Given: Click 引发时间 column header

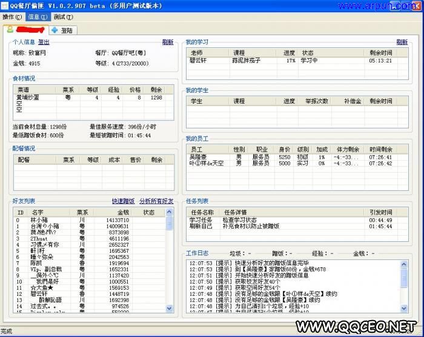Looking at the screenshot, I should [x=381, y=213].
